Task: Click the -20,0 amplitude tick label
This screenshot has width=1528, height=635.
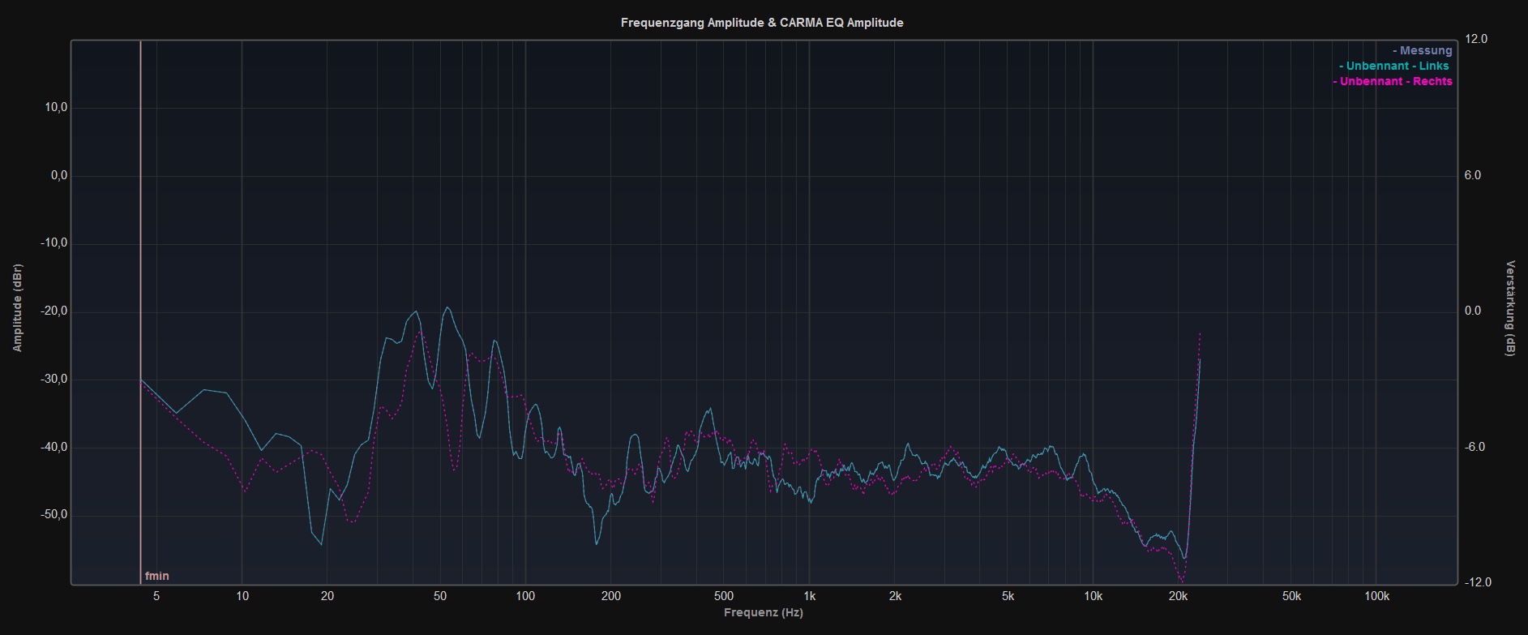Action: [54, 311]
